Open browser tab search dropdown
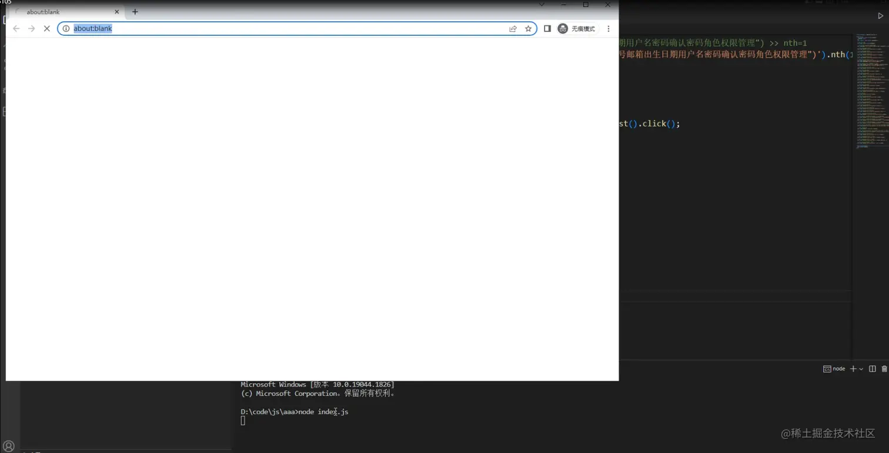Viewport: 889px width, 453px height. (x=542, y=5)
